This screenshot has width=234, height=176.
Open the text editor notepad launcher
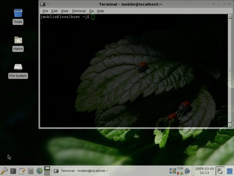22,170
